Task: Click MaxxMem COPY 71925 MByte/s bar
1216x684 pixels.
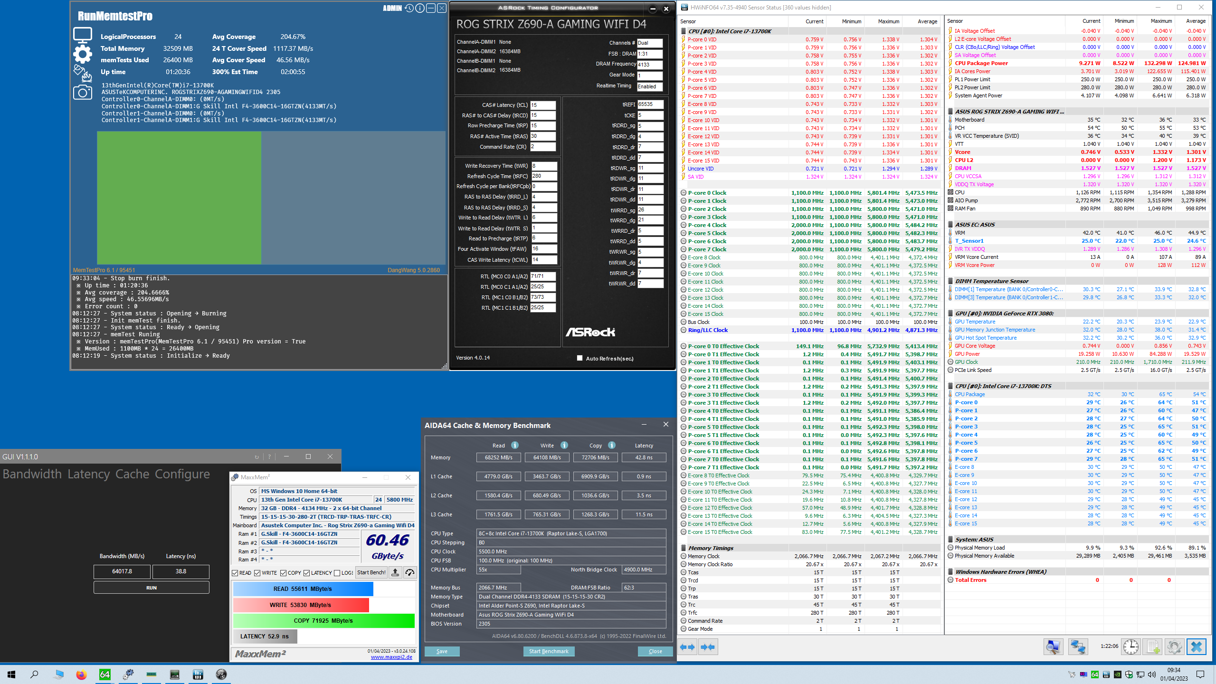Action: point(323,621)
